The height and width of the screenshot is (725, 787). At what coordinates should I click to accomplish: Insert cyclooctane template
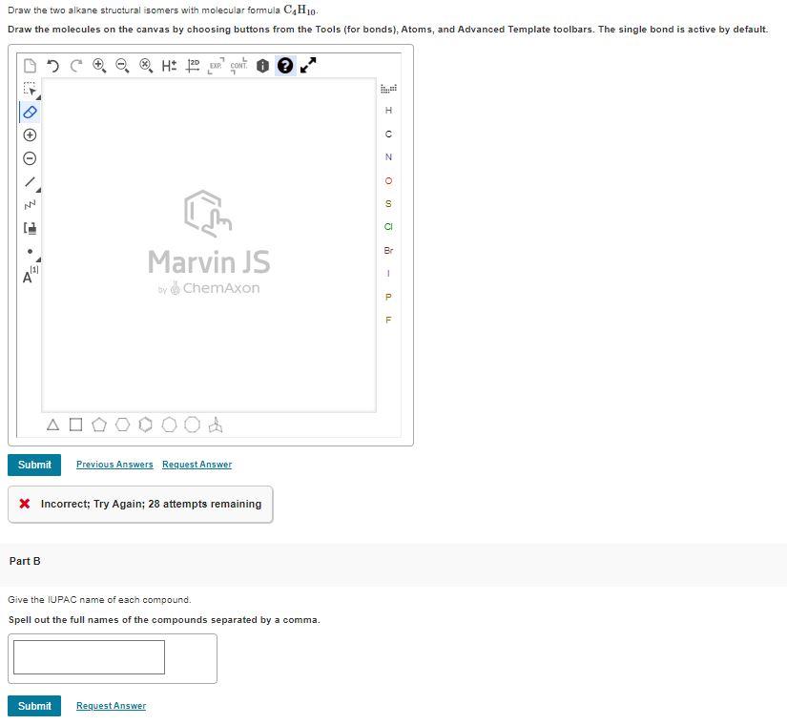193,425
